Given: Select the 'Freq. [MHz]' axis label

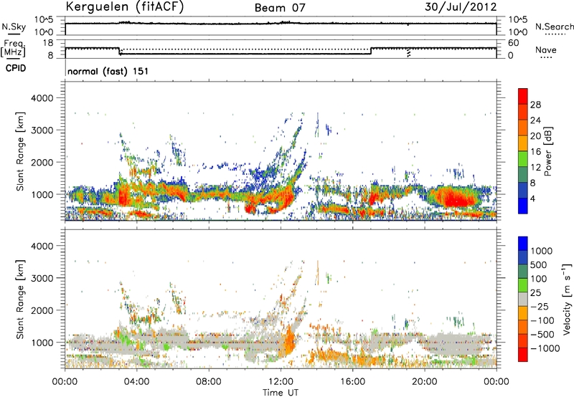Looking at the screenshot, I should [x=14, y=49].
